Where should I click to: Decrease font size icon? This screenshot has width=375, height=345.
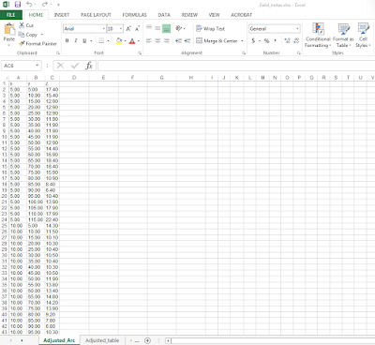137,29
